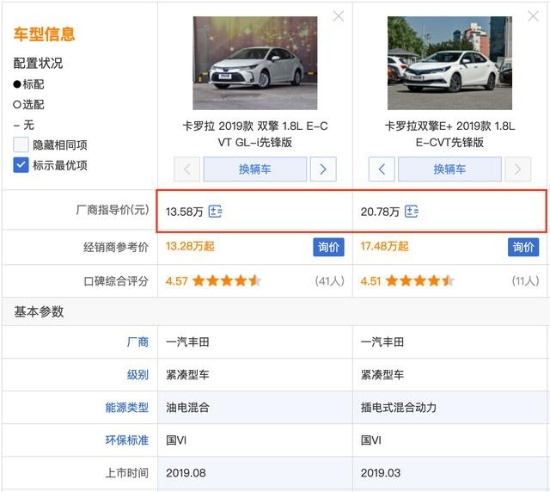
Task: Click 询价 button beside 17.48万起
Action: coord(523,247)
